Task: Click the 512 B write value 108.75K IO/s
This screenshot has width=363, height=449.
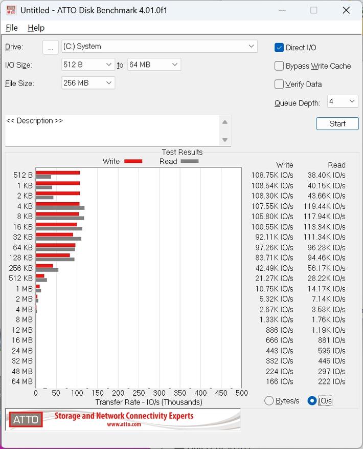Action: coord(272,175)
